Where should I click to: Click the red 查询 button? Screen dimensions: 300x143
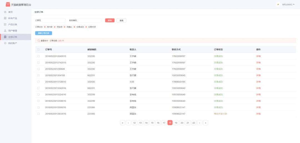coord(110,21)
